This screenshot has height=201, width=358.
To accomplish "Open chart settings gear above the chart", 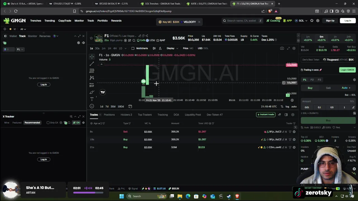I will 294,48.
